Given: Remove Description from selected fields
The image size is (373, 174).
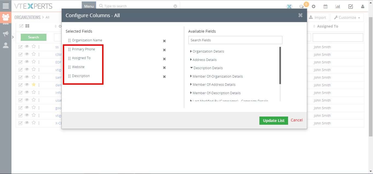Looking at the screenshot, I should tap(164, 77).
